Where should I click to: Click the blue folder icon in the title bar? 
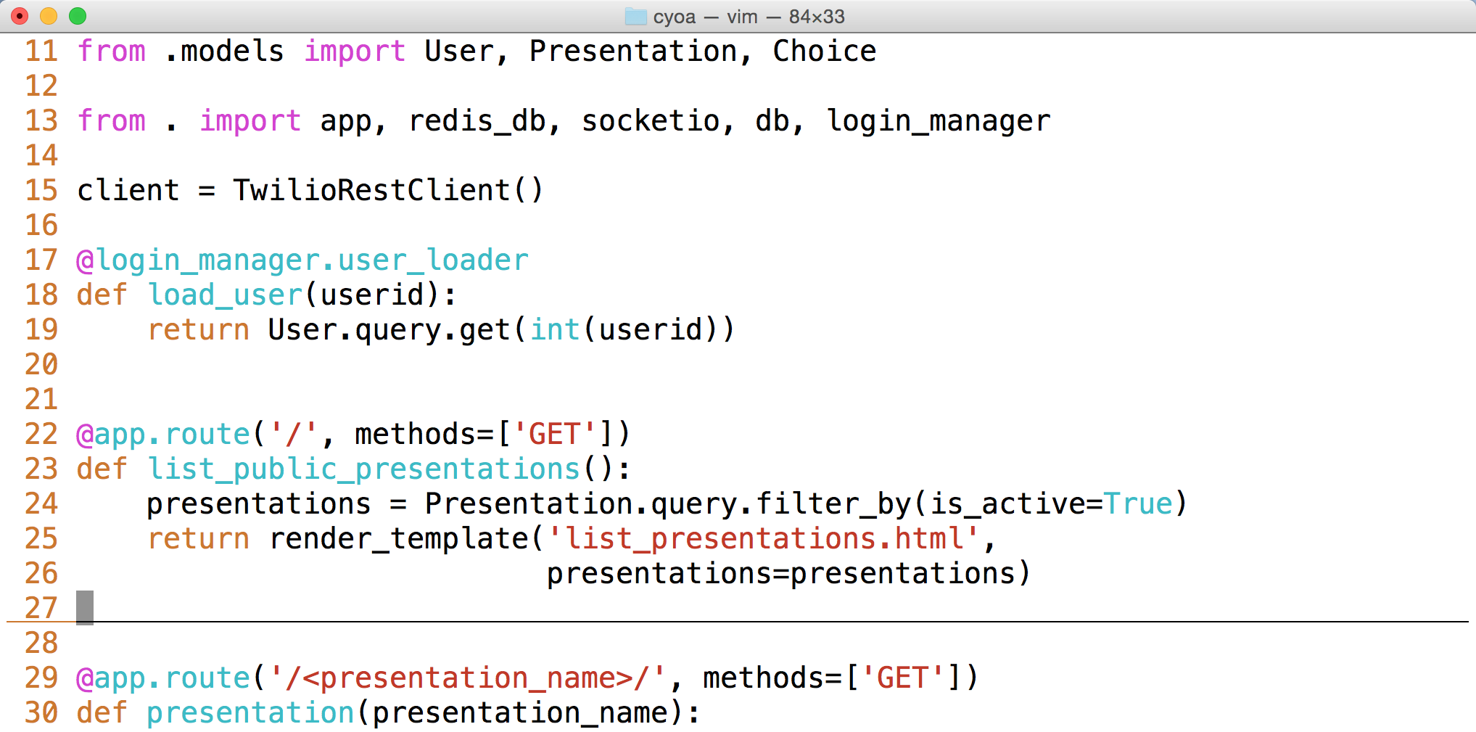click(635, 16)
